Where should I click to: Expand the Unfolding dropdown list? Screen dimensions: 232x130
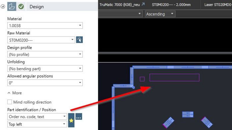point(45,69)
